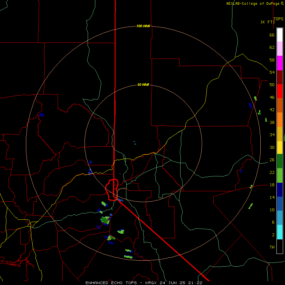Click the thick red polygon outline near map center
285x285 pixels.
[112, 190]
